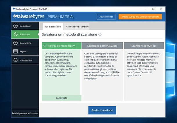Open Quarantena via its biohazard icon
177x123 pixels.
coord(16,43)
